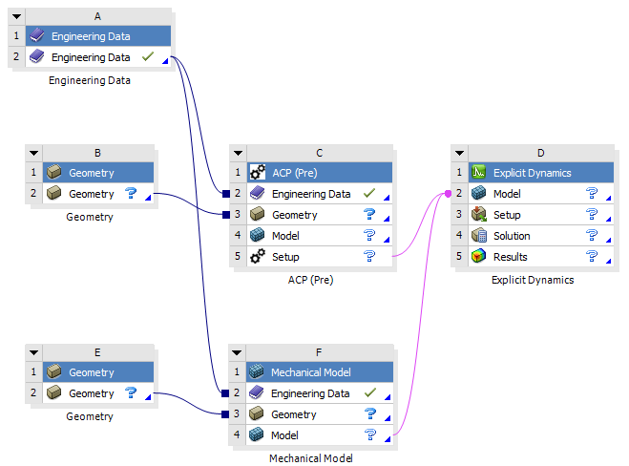Open the system F dropdown menu arrow

click(237, 352)
